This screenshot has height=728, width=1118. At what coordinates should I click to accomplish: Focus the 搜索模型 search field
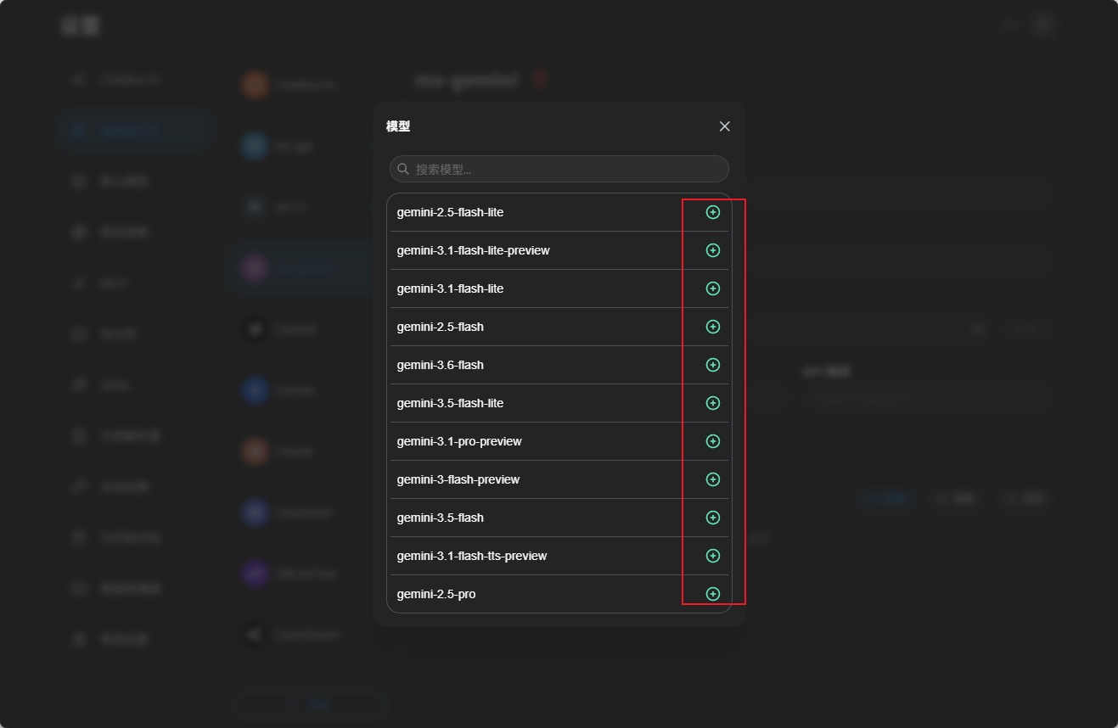559,169
